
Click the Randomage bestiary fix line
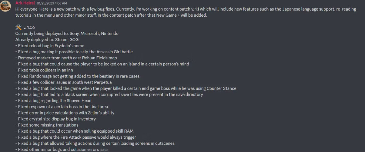78,76
